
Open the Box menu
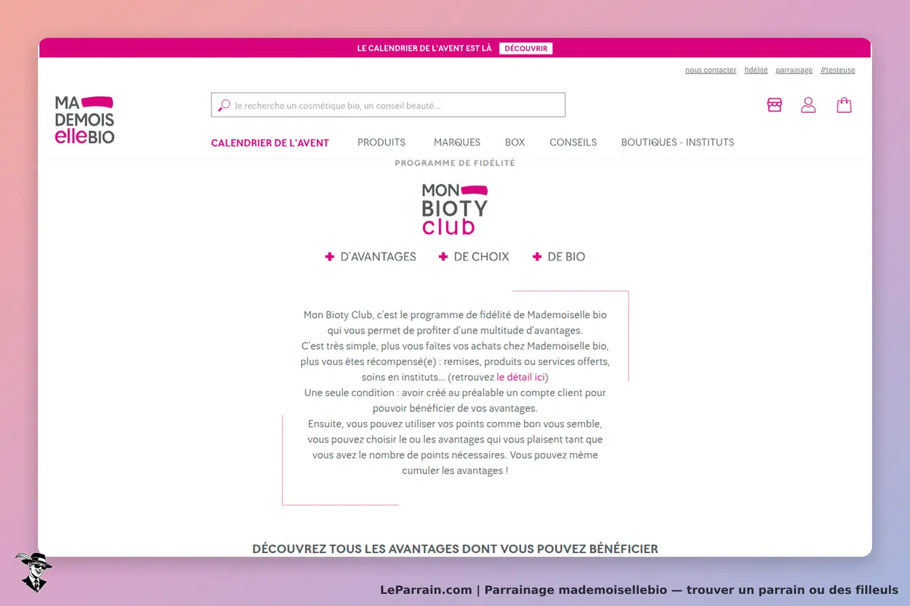pos(515,142)
